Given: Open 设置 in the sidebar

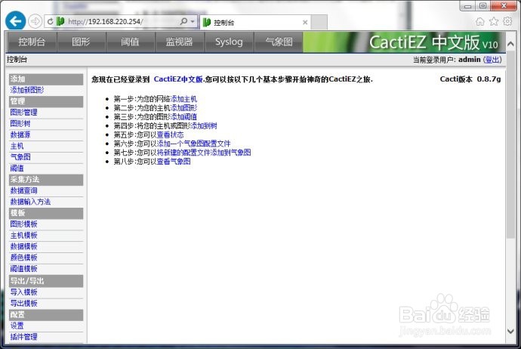Looking at the screenshot, I should pyautogui.click(x=17, y=326).
